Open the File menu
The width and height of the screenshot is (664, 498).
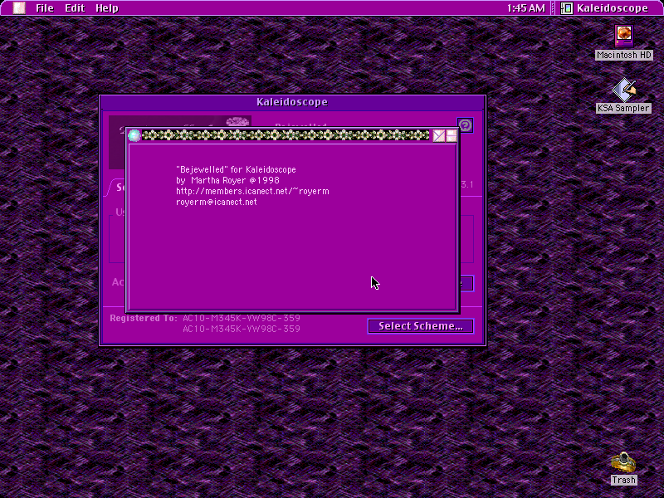(45, 8)
